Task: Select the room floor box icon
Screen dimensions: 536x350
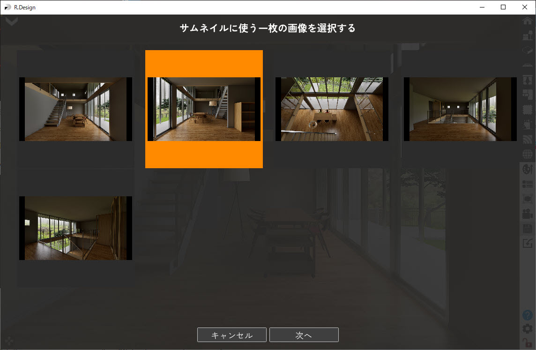Action: click(528, 50)
